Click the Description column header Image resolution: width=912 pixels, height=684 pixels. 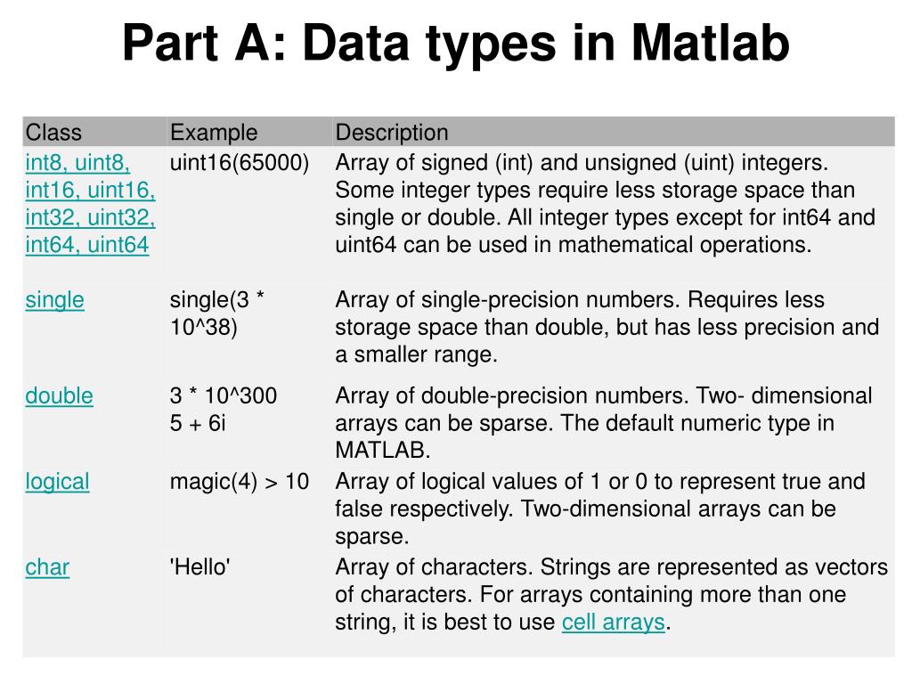coord(392,133)
